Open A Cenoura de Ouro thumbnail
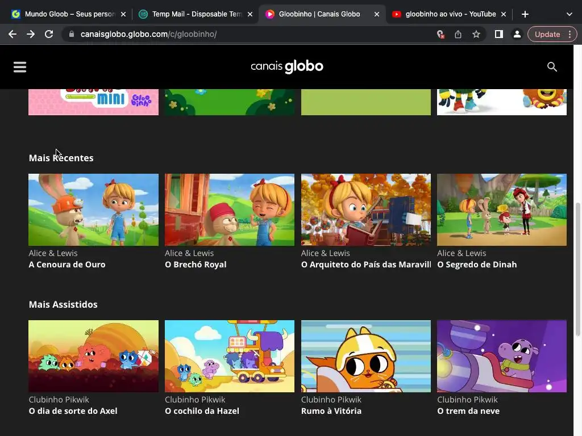582x436 pixels. tap(94, 209)
